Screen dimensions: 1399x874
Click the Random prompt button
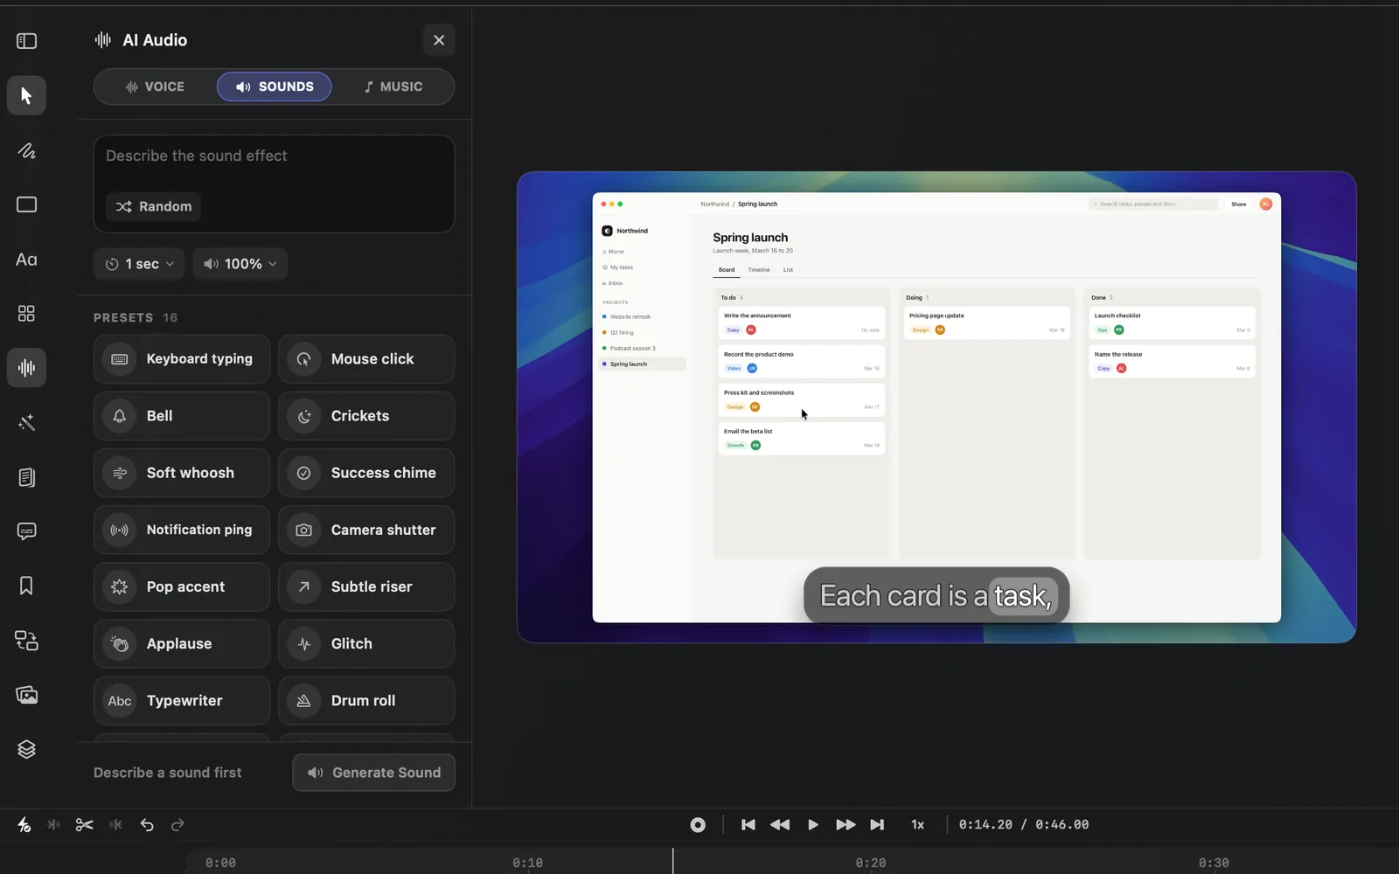pyautogui.click(x=154, y=206)
